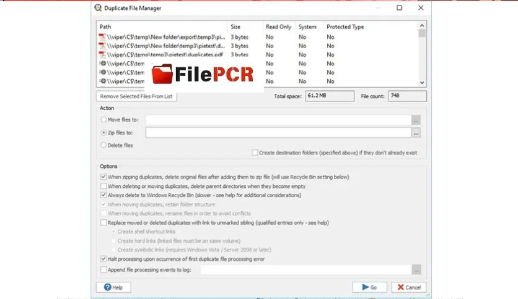Screen dimensions: 518x299
Task: Sort list by System column header
Action: [x=309, y=27]
